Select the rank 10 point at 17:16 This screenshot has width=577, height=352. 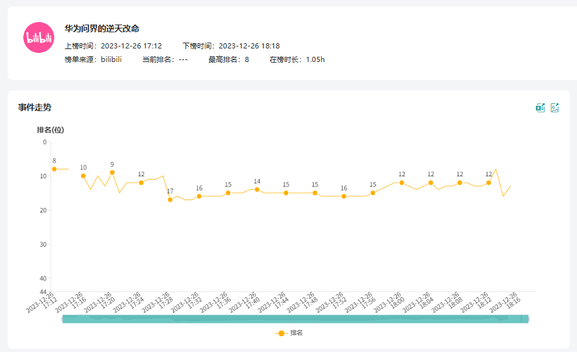click(83, 176)
